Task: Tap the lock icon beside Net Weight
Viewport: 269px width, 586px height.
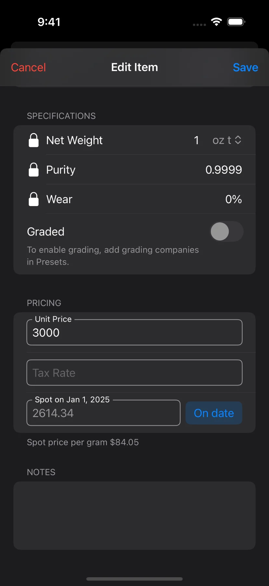Action: click(34, 140)
